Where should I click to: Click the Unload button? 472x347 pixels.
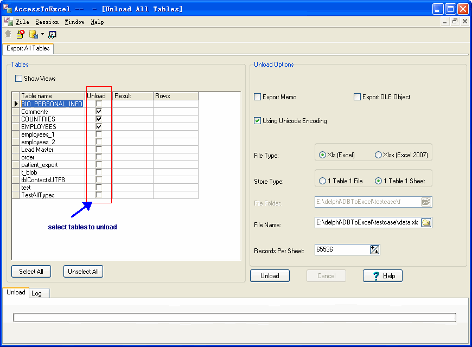270,275
